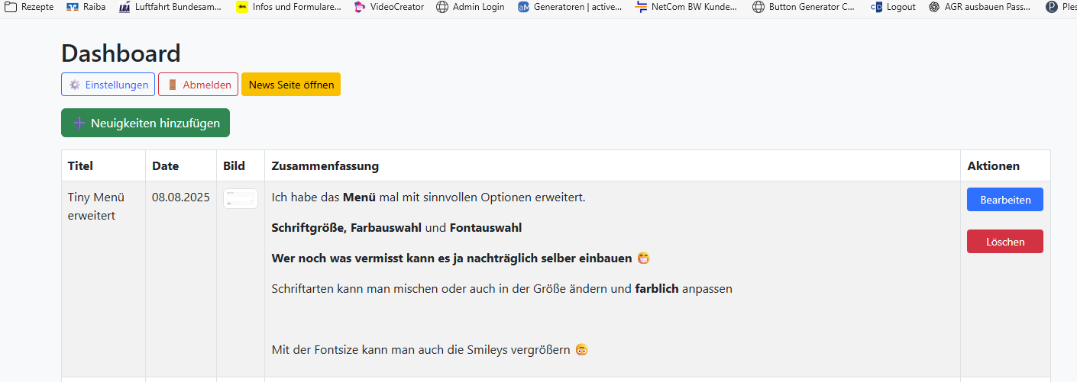This screenshot has height=382, width=1077.
Task: Click the Titel column header
Action: point(80,165)
